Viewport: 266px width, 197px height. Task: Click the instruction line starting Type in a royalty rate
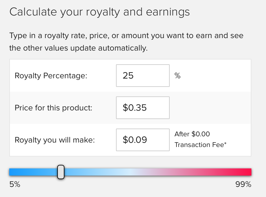point(126,36)
